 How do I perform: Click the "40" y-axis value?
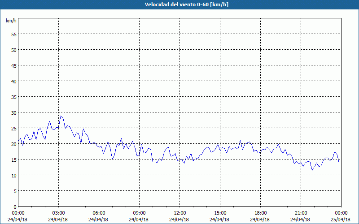pyautogui.click(x=14, y=82)
